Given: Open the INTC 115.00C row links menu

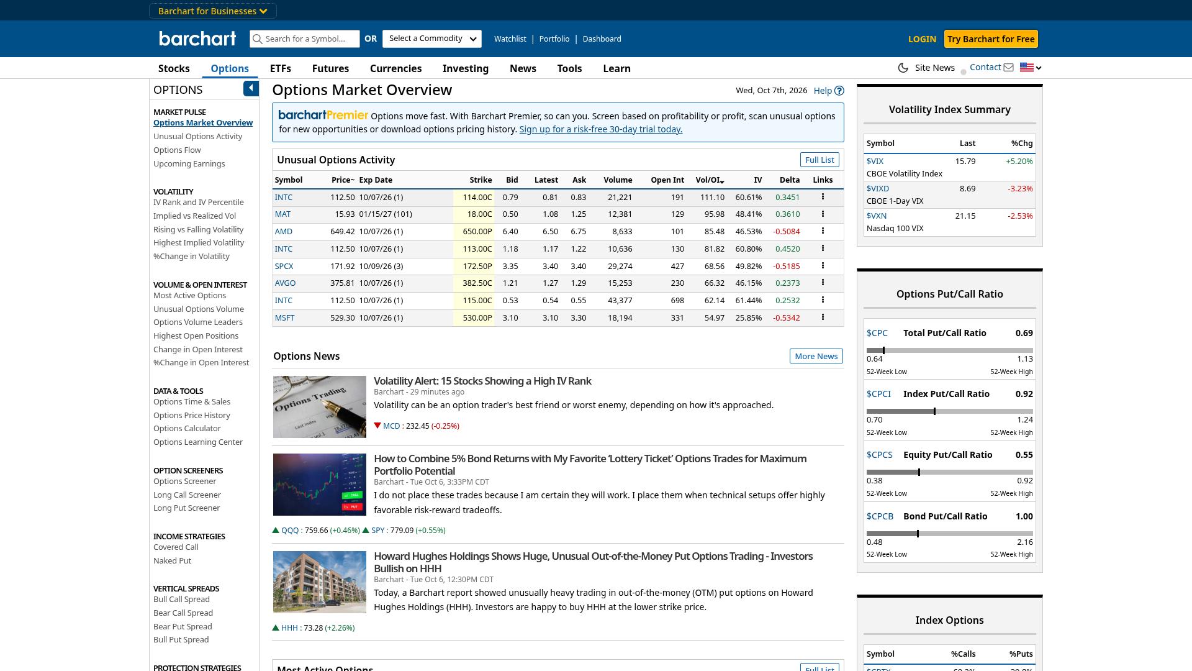Looking at the screenshot, I should (823, 300).
